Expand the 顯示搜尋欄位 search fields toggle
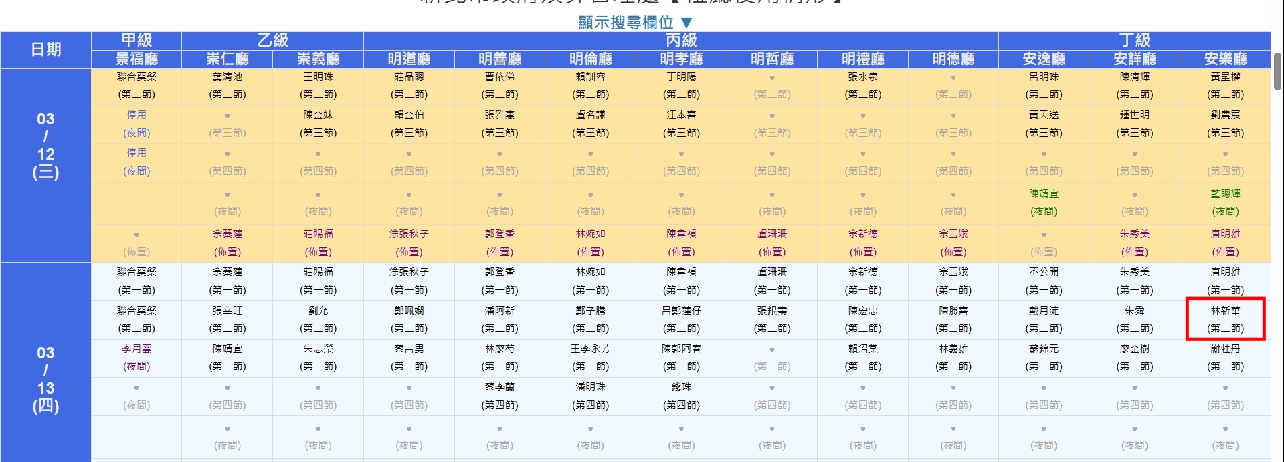The height and width of the screenshot is (462, 1284). [x=635, y=23]
